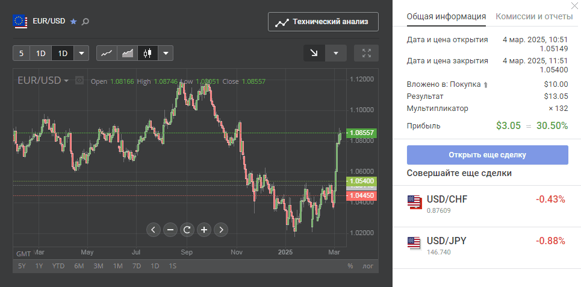Viewport: 581px width, 287px height.
Task: Pan the chart right with arrow button
Action: (x=221, y=230)
